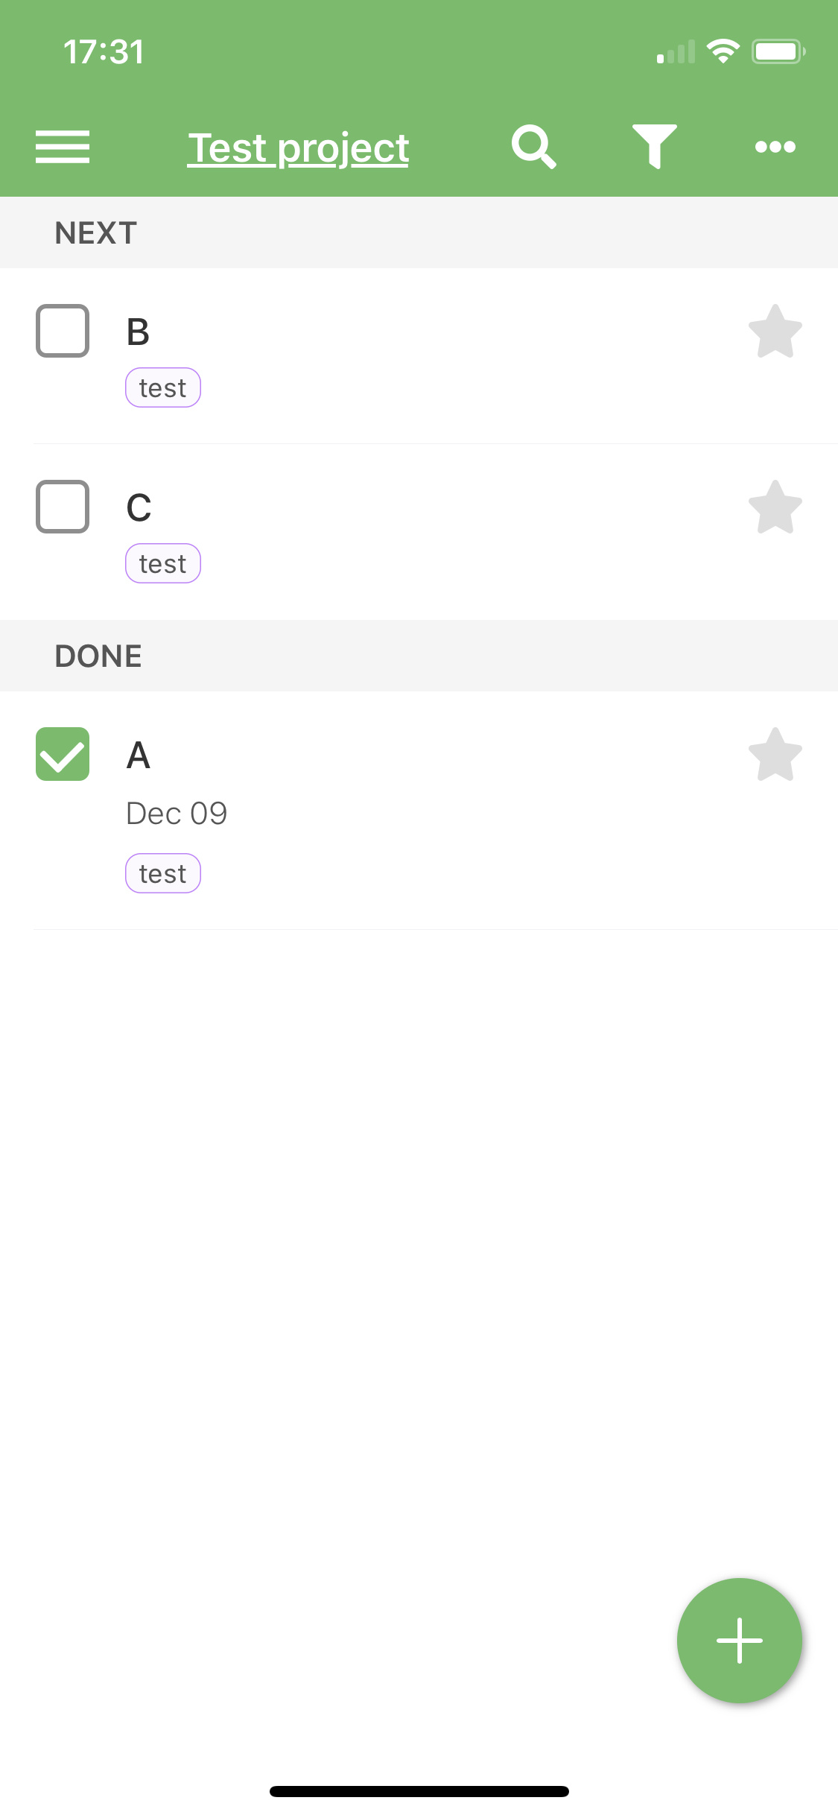
Task: Select the test tag under task C
Action: tap(163, 563)
